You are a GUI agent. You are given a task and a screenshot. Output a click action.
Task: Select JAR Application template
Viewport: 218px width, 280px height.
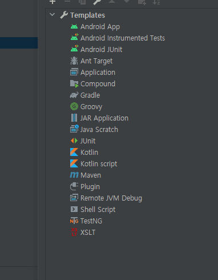104,118
